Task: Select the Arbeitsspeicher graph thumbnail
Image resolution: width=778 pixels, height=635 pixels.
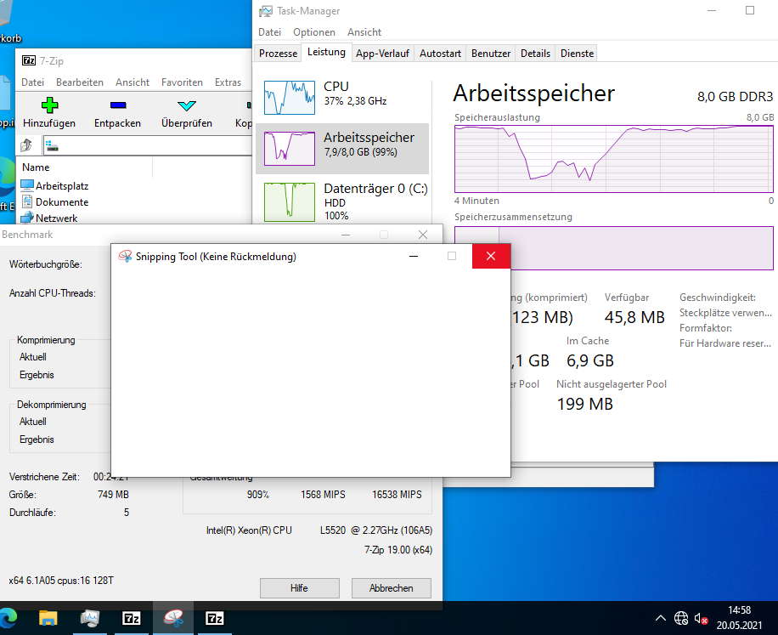Action: 290,149
